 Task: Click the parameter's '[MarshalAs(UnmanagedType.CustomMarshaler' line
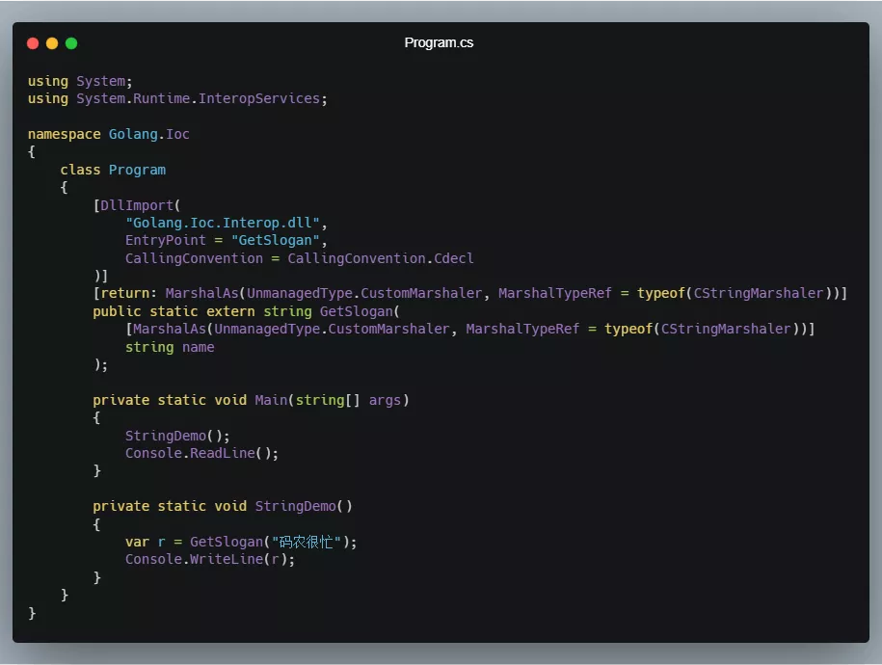tap(469, 329)
